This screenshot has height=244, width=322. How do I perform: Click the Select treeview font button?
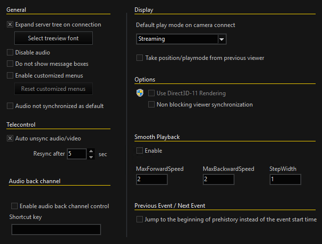[x=54, y=38]
